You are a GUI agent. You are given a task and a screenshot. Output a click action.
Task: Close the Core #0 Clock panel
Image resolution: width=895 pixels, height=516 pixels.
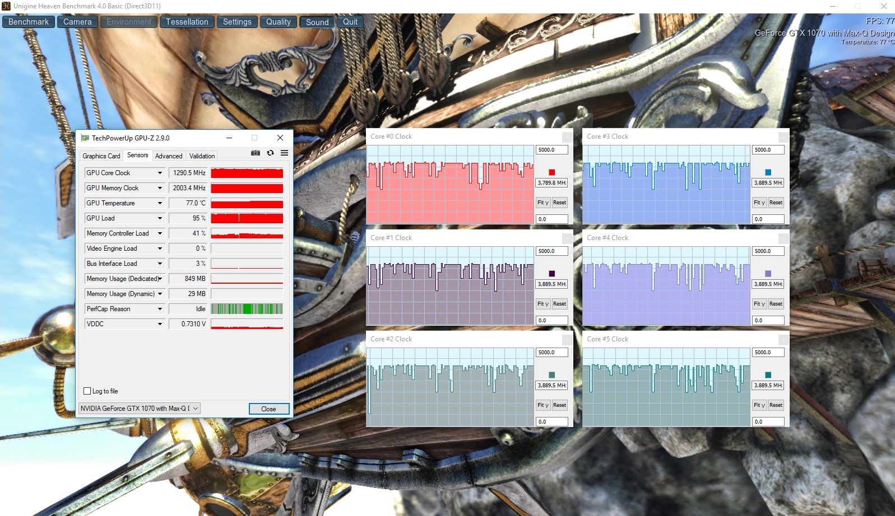[x=567, y=137]
